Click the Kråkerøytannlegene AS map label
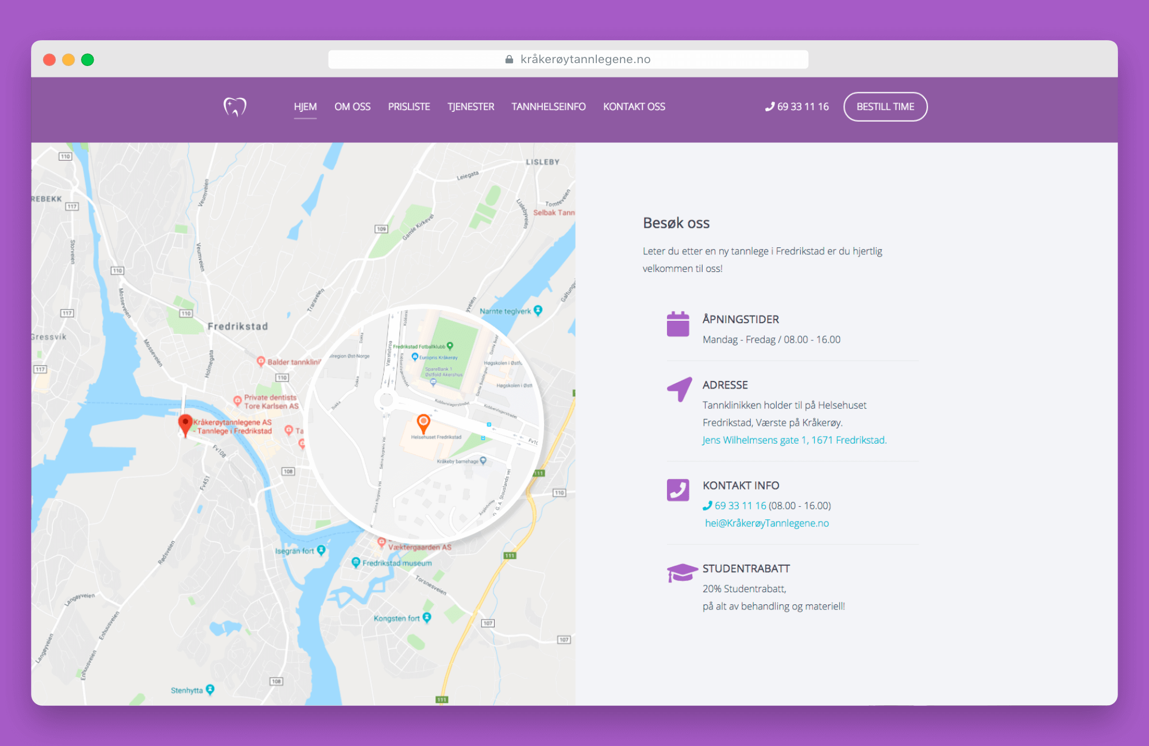The image size is (1149, 746). click(x=232, y=426)
